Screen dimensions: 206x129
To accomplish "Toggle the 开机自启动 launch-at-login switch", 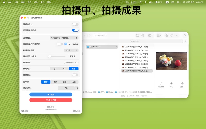I will (75, 24).
